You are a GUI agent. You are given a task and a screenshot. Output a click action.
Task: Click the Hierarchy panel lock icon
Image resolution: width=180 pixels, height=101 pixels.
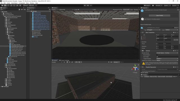point(48,8)
